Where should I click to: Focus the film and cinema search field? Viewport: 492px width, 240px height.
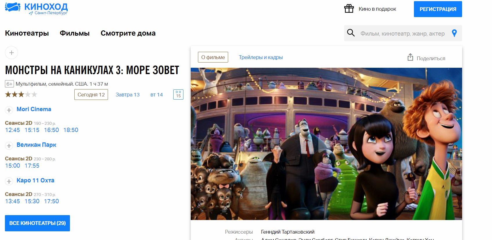click(402, 34)
